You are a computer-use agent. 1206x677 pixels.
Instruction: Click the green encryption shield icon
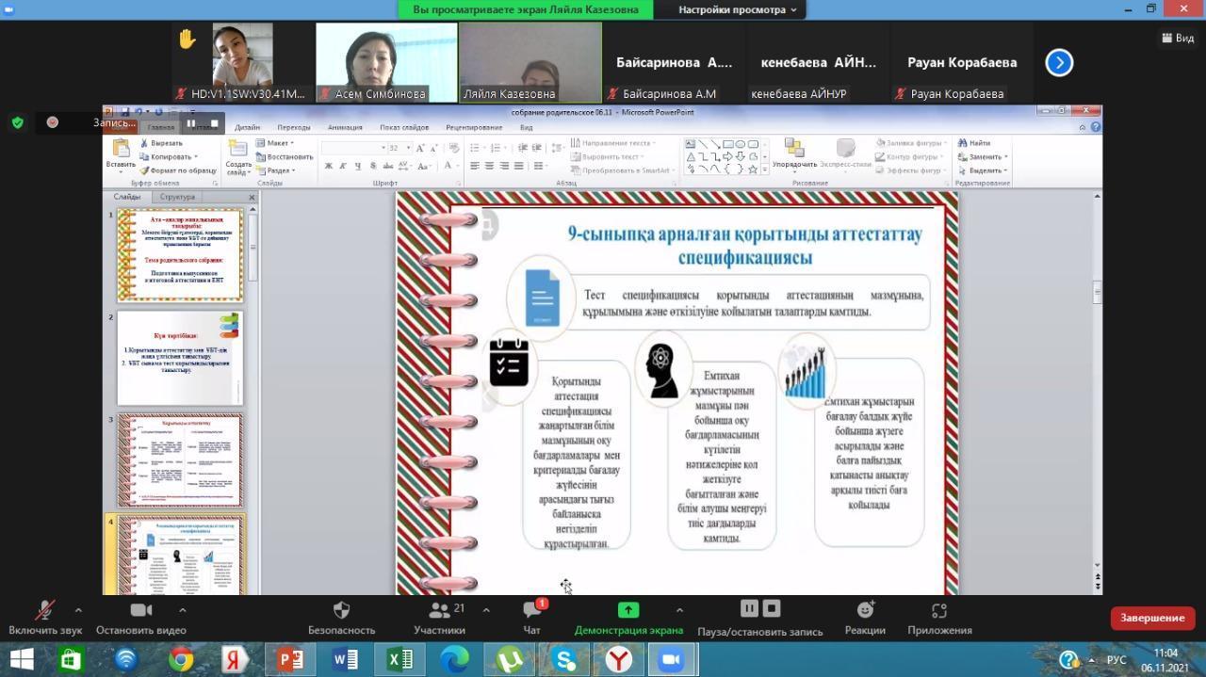17,122
